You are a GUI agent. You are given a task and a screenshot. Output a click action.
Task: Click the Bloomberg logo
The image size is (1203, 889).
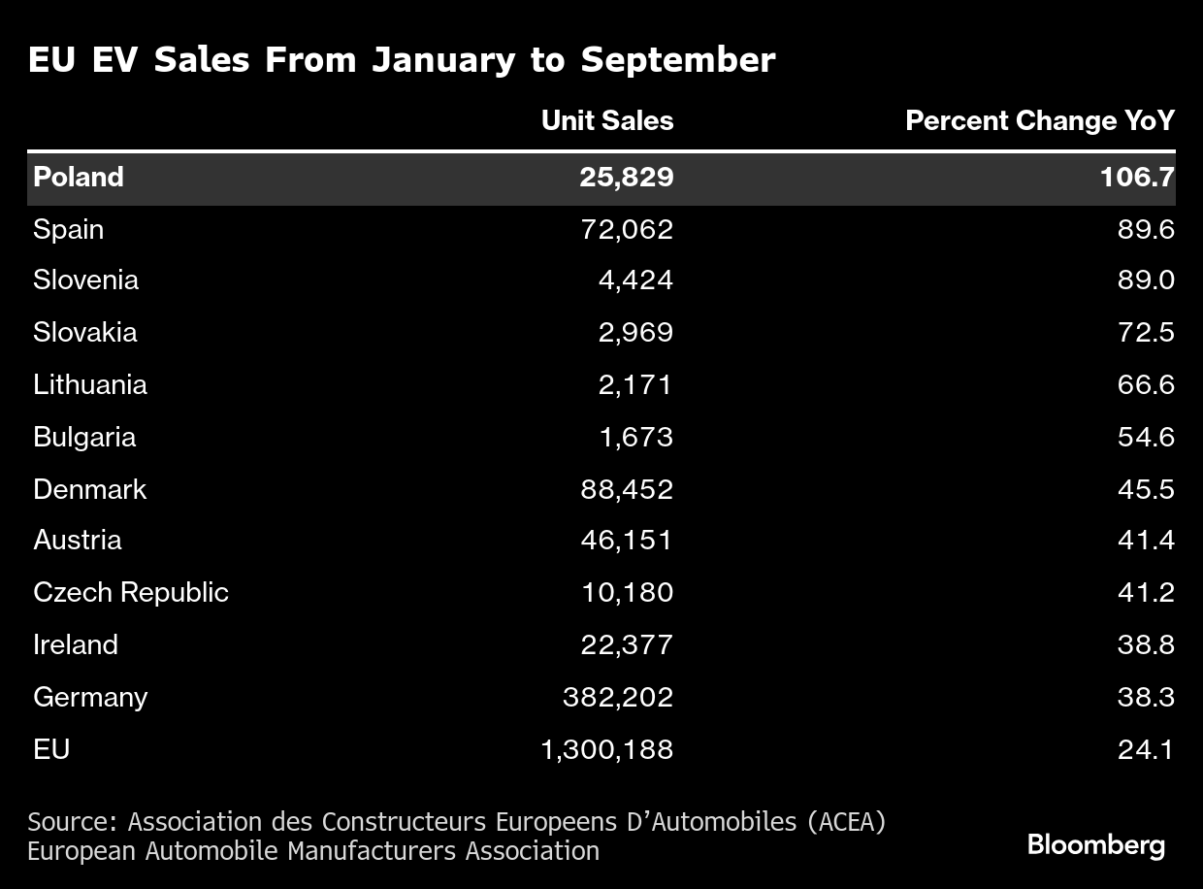click(x=1095, y=845)
